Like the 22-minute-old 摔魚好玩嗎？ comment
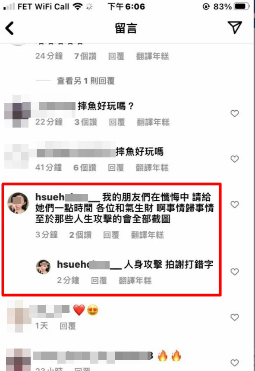This screenshot has height=371, width=255. [234, 113]
